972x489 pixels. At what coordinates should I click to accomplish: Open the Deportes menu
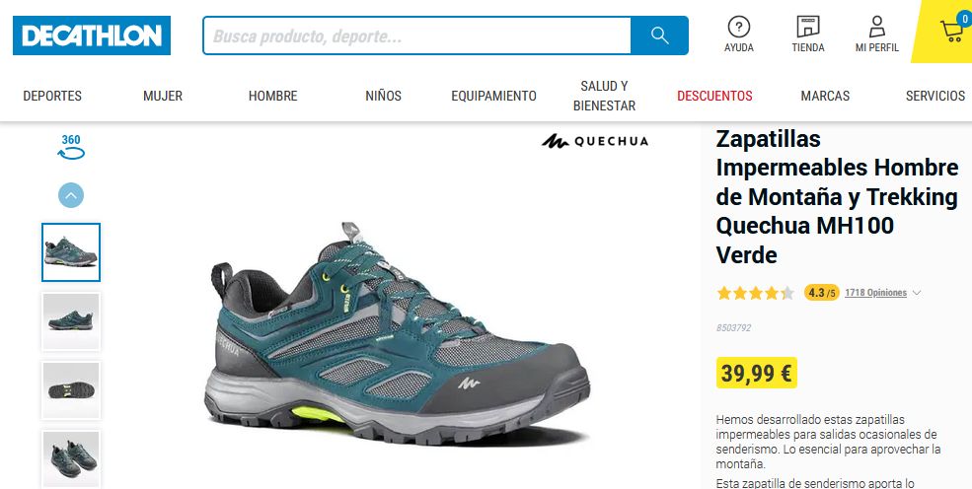(x=52, y=96)
